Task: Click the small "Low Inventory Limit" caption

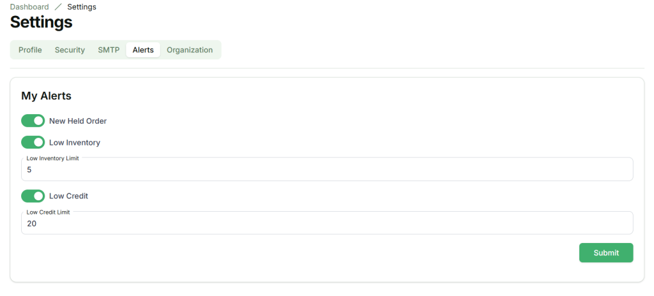Action: pyautogui.click(x=52, y=158)
